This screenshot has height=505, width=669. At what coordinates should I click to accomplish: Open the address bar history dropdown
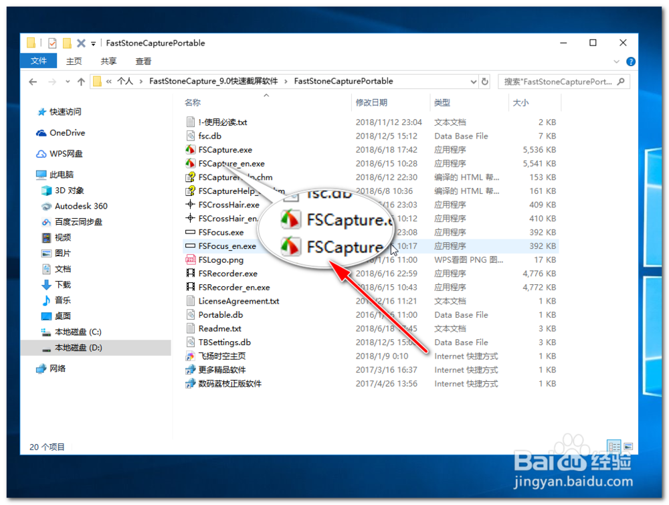pyautogui.click(x=473, y=82)
